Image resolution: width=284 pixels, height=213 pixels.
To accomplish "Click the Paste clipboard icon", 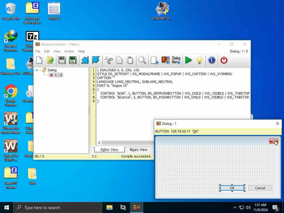I will pyautogui.click(x=130, y=60).
